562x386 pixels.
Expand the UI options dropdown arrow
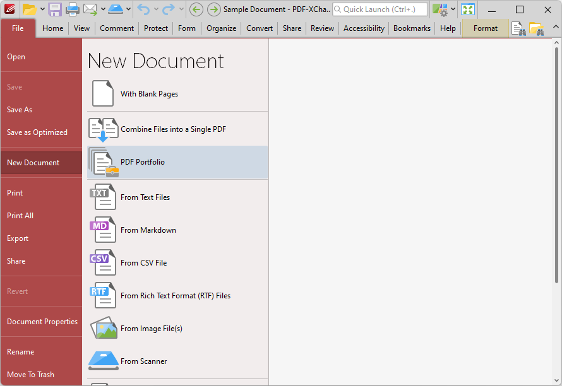453,9
